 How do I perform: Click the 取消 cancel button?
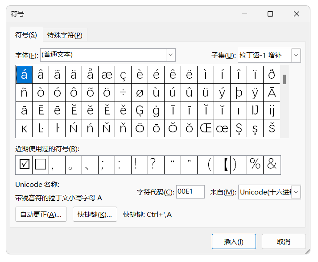(284, 241)
